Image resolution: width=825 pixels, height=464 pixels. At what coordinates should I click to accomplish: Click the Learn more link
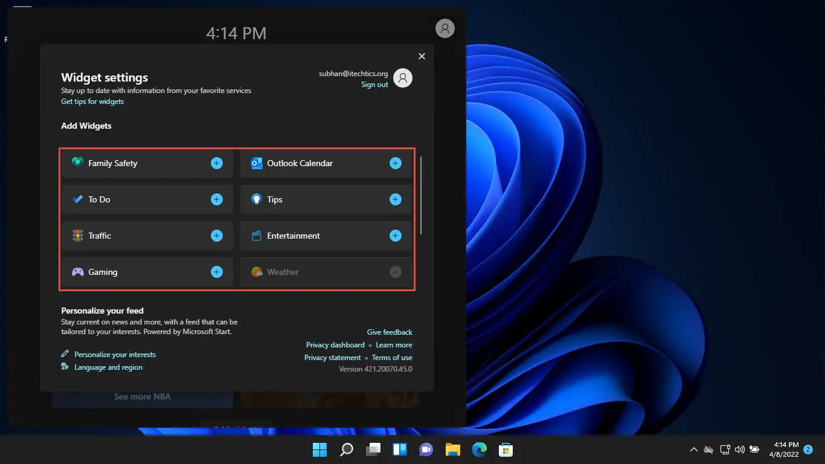pyautogui.click(x=394, y=345)
